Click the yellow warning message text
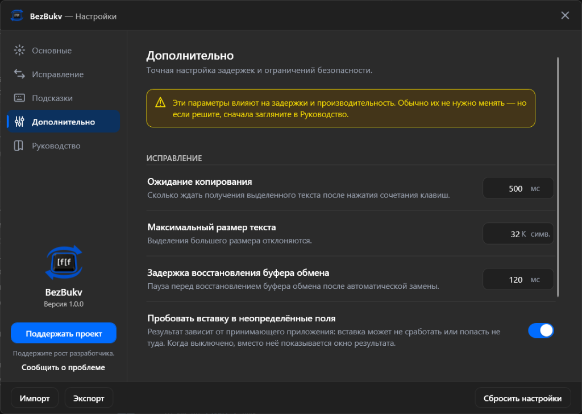582x414 pixels. 350,109
